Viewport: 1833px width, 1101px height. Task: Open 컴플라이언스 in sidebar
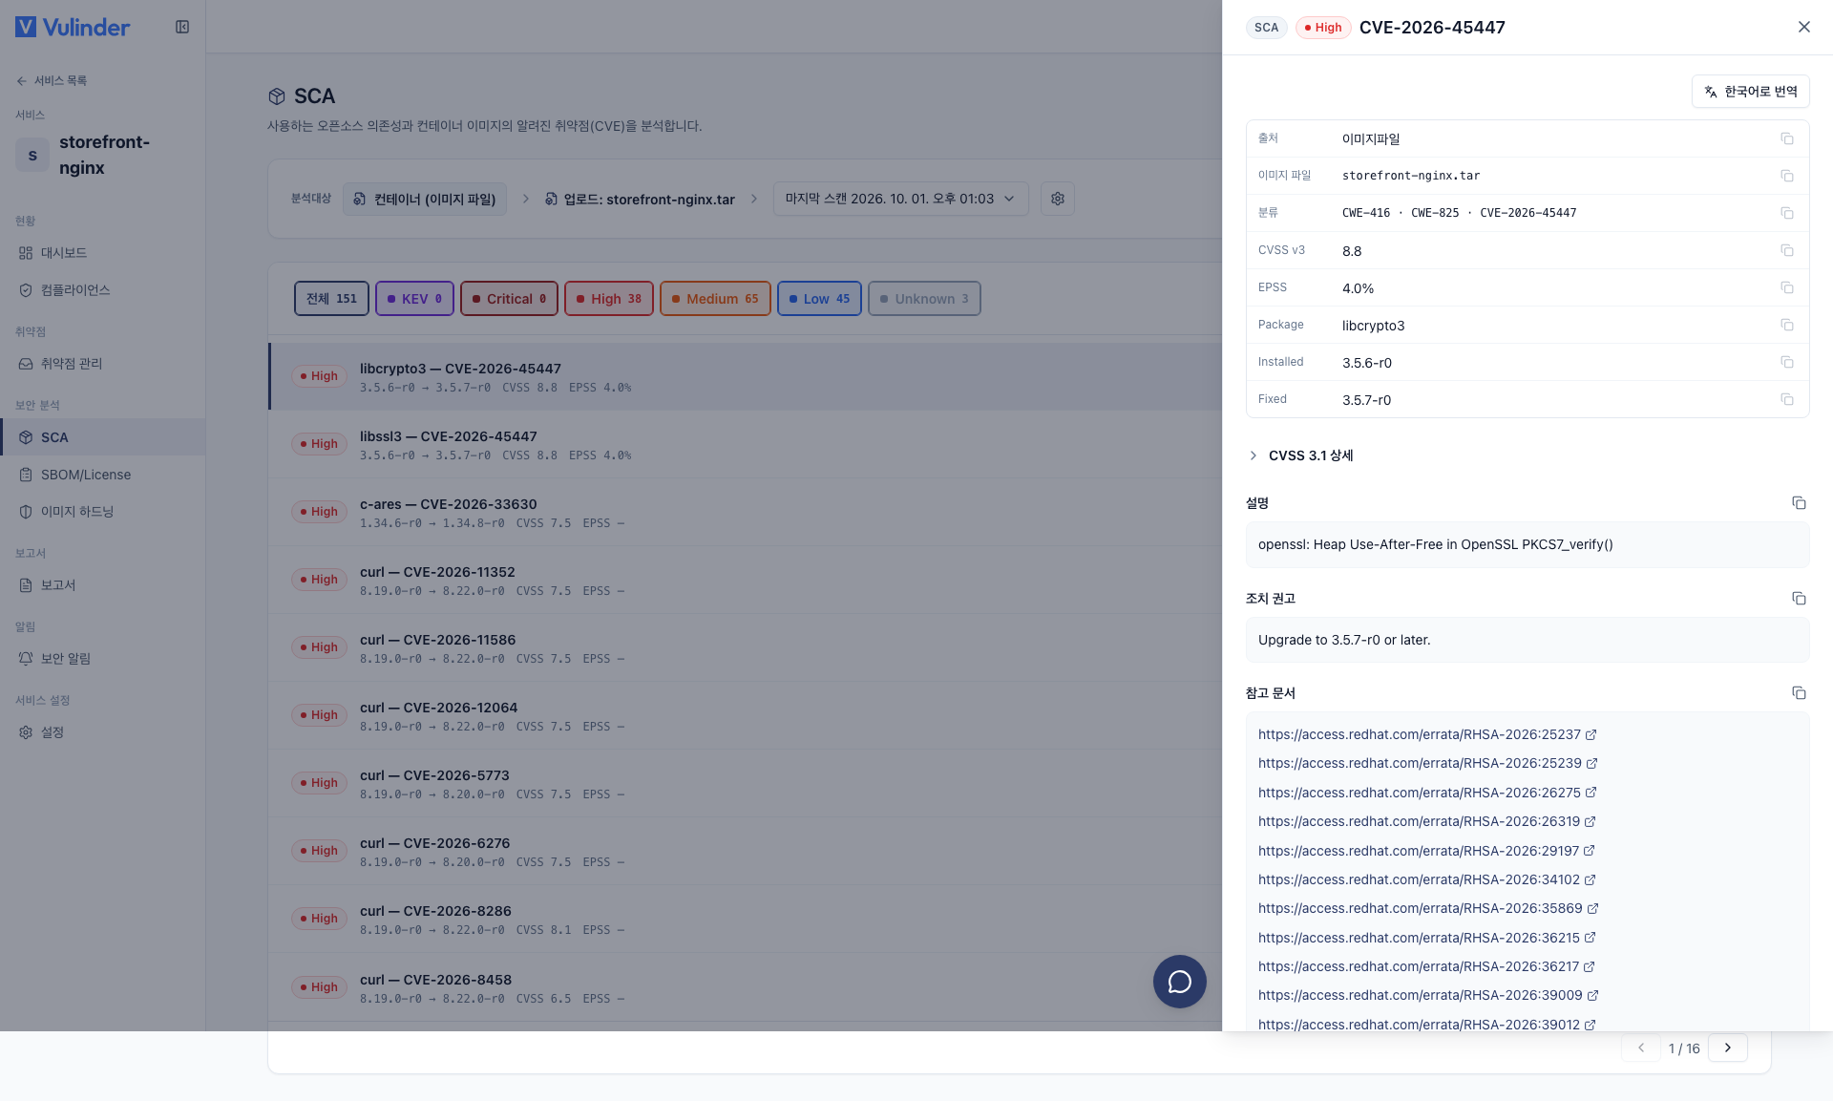102,290
